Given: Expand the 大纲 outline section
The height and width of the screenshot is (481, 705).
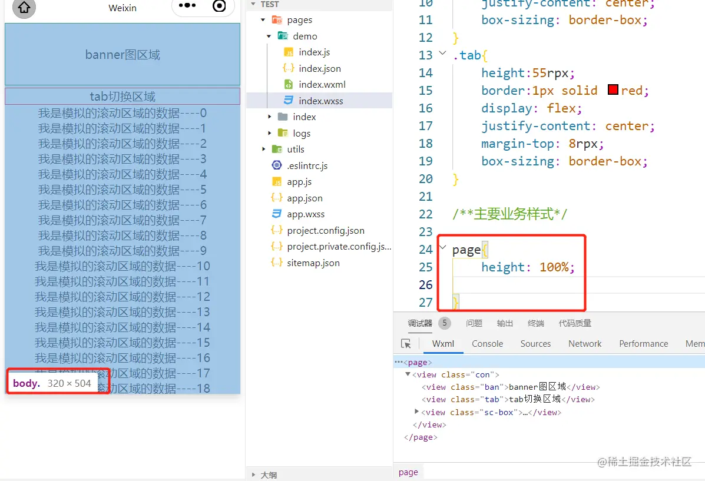Looking at the screenshot, I should pos(254,475).
